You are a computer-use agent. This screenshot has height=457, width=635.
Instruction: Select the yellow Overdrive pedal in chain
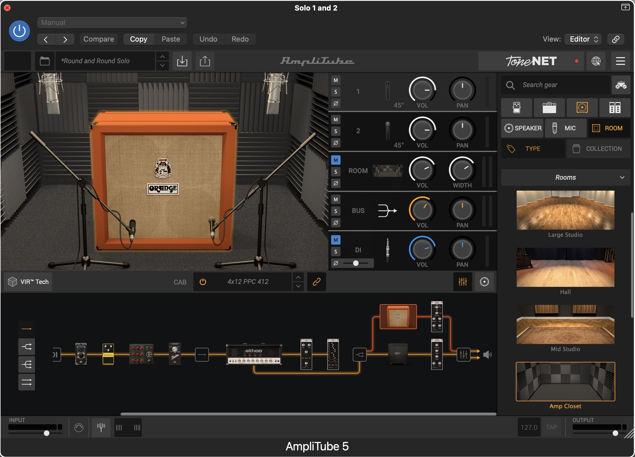click(x=108, y=354)
